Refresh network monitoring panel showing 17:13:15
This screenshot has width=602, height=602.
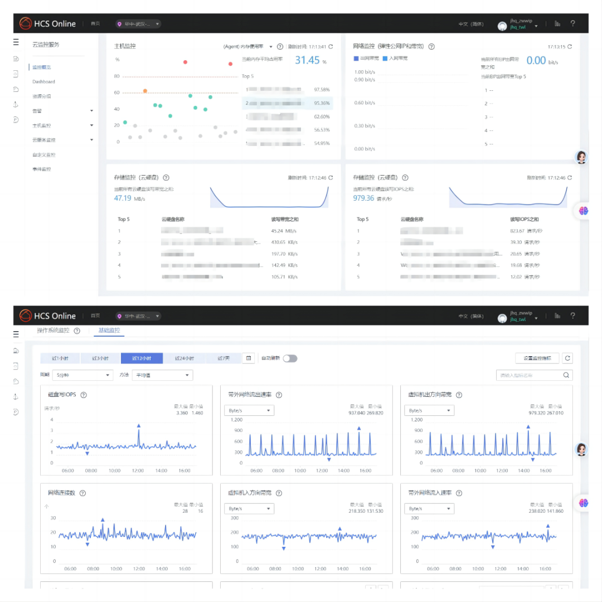click(570, 46)
